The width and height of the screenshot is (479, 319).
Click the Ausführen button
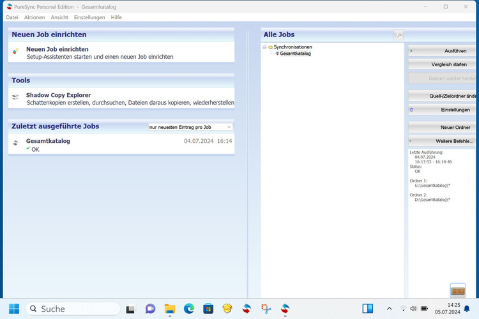pos(442,51)
